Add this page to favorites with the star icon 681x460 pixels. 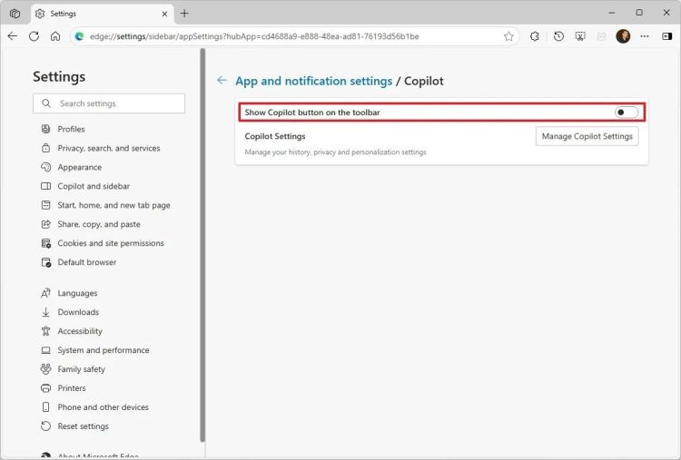click(x=508, y=36)
